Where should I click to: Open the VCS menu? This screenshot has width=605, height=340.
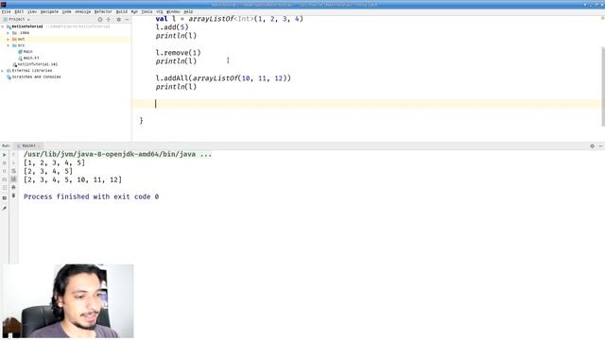(160, 11)
